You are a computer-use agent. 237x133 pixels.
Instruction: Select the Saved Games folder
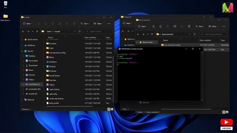click(54, 75)
